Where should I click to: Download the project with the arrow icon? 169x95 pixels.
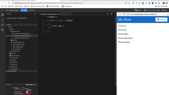pos(35,14)
